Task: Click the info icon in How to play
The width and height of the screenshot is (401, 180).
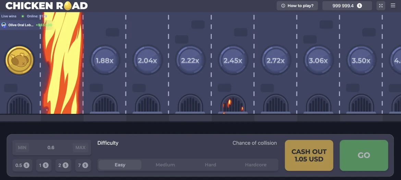Action: [x=283, y=5]
